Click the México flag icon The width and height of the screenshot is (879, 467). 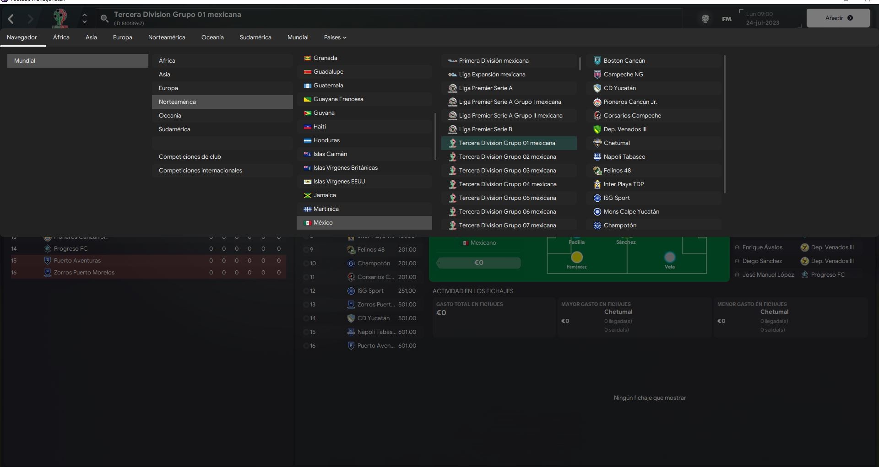pos(308,223)
